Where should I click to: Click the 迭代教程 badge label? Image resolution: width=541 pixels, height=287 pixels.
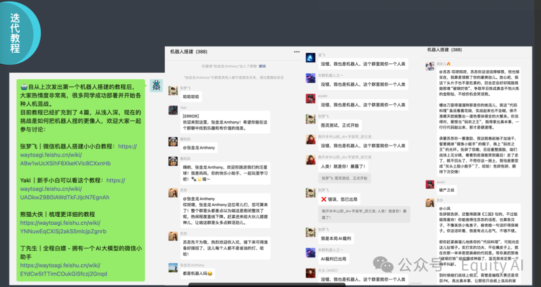[15, 33]
